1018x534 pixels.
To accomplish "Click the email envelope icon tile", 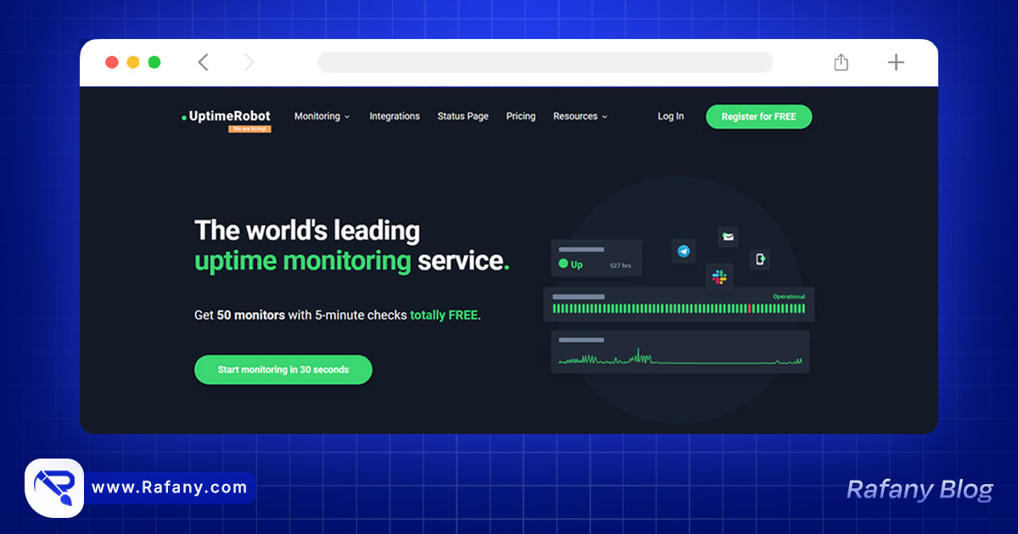I will [728, 236].
